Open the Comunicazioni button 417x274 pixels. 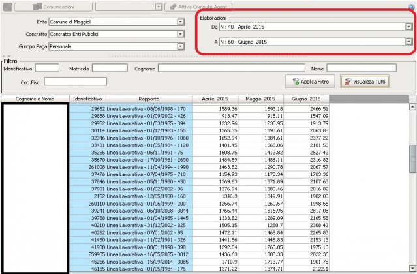(54, 7)
